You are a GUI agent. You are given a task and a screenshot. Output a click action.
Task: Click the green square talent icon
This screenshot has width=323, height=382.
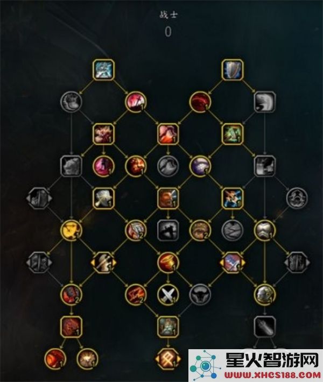point(233,134)
